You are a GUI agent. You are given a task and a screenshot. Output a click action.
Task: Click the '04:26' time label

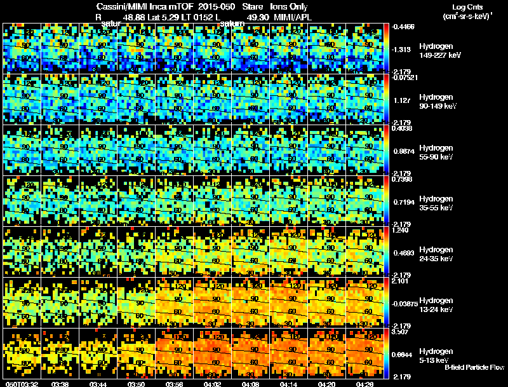tap(365, 384)
